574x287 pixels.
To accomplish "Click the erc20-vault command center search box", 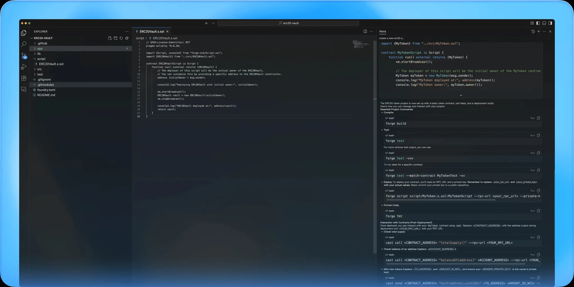I will click(288, 23).
